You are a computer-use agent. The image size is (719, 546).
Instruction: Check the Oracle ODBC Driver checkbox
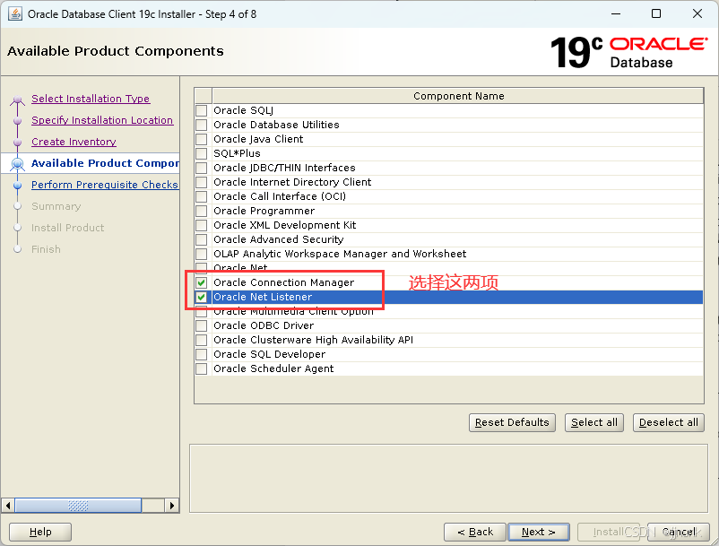pyautogui.click(x=202, y=325)
